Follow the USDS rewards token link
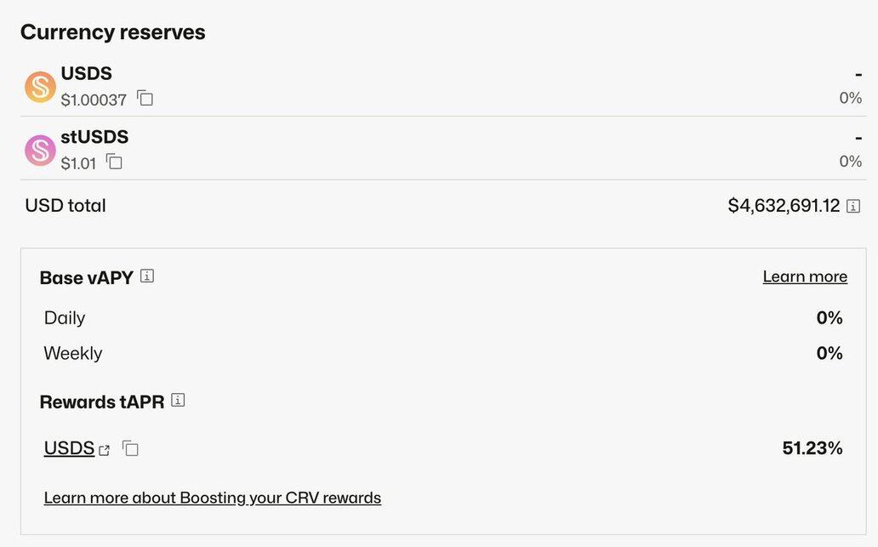The height and width of the screenshot is (547, 878). click(x=69, y=448)
